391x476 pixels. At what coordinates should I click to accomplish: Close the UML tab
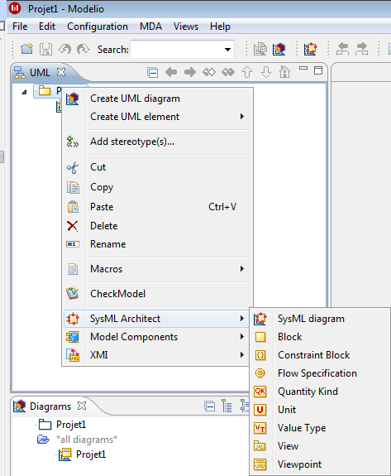61,72
